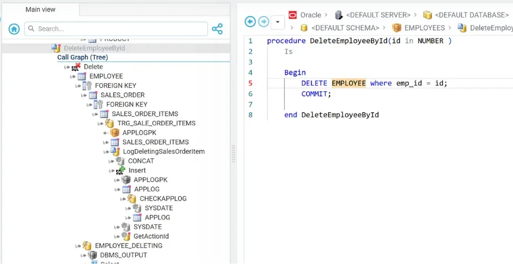The height and width of the screenshot is (264, 513).
Task: Select the DeleteEmployeeById tree header row
Action: (x=116, y=48)
